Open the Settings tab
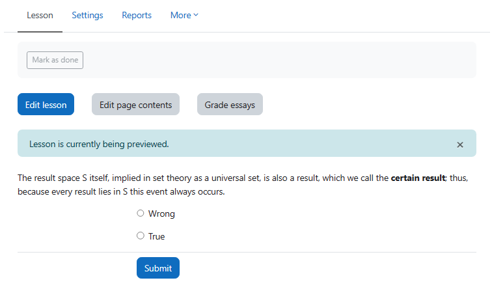This screenshot has width=492, height=289. point(87,16)
